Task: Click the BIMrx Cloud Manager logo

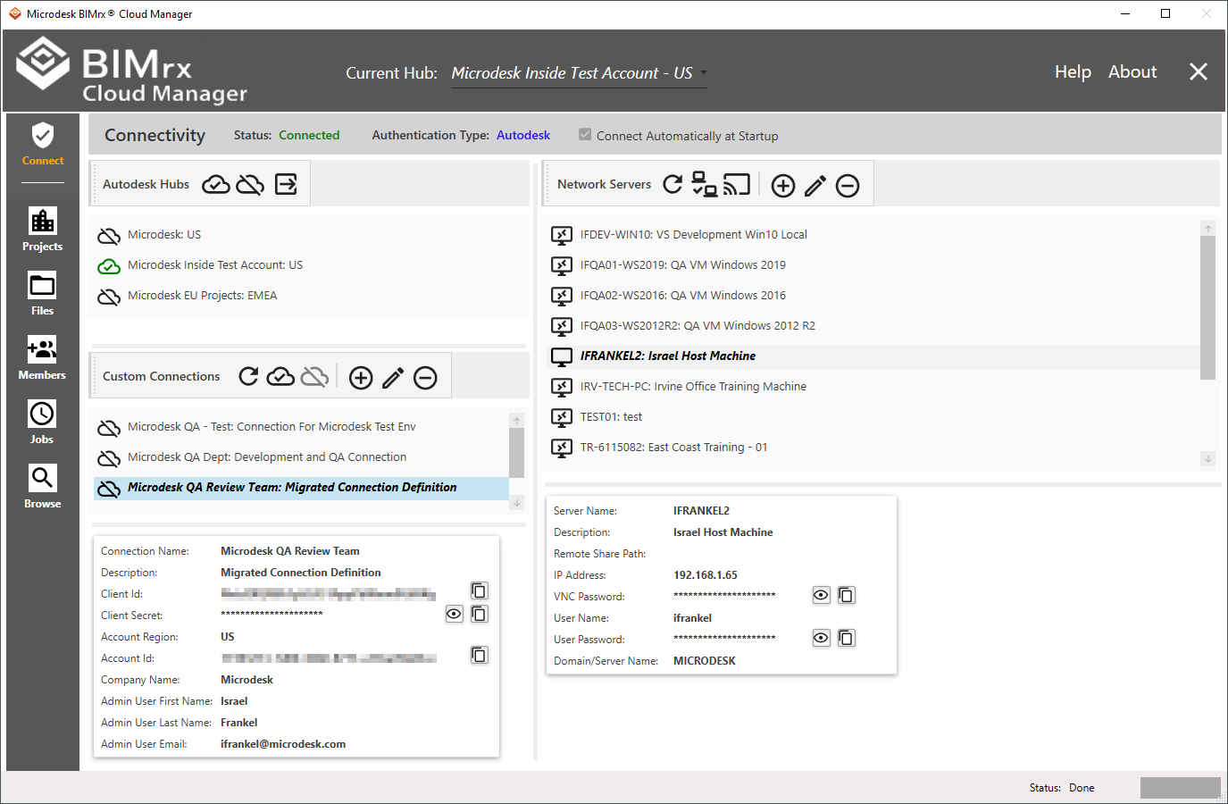Action: (132, 71)
